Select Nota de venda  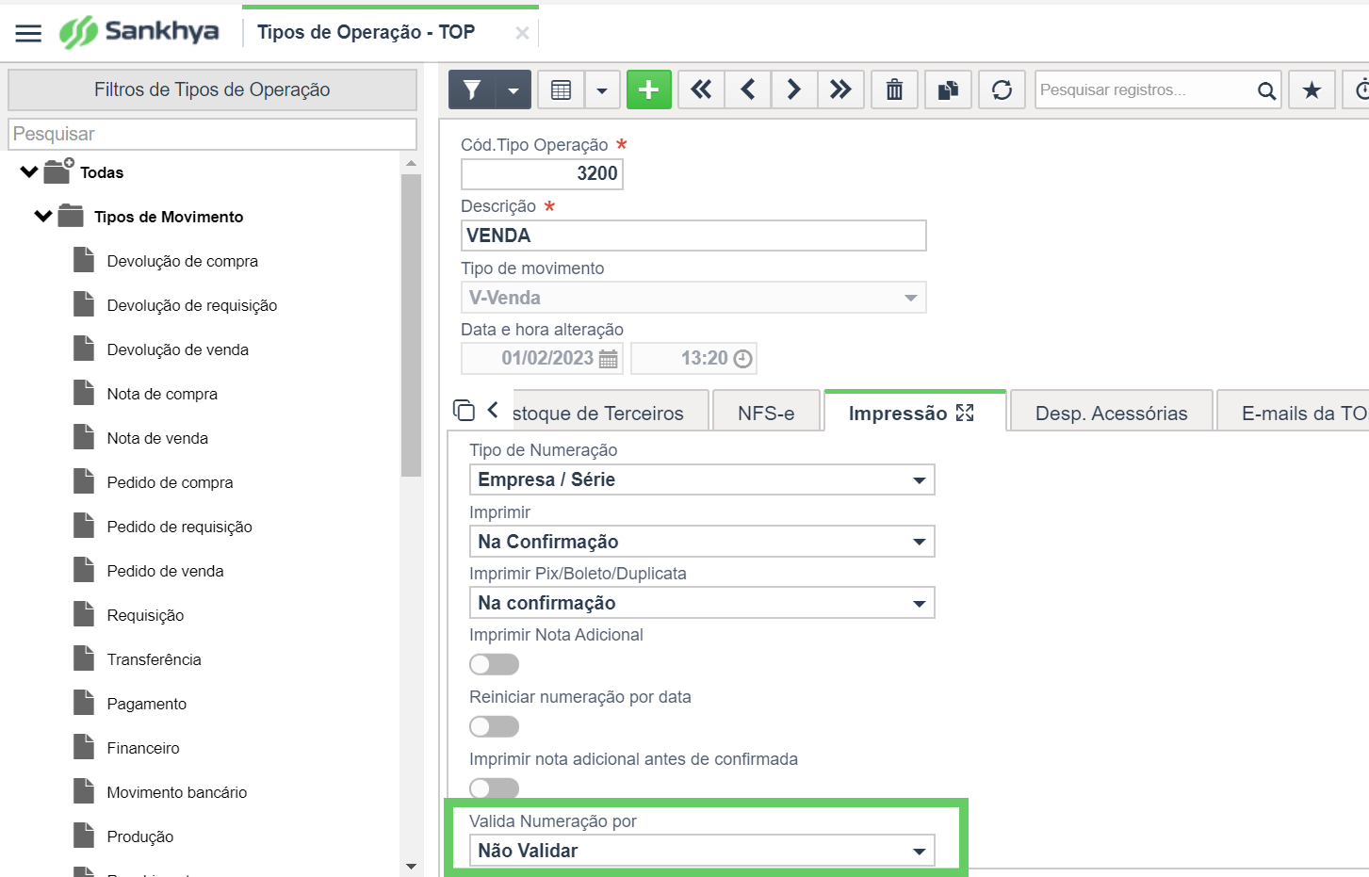point(157,438)
